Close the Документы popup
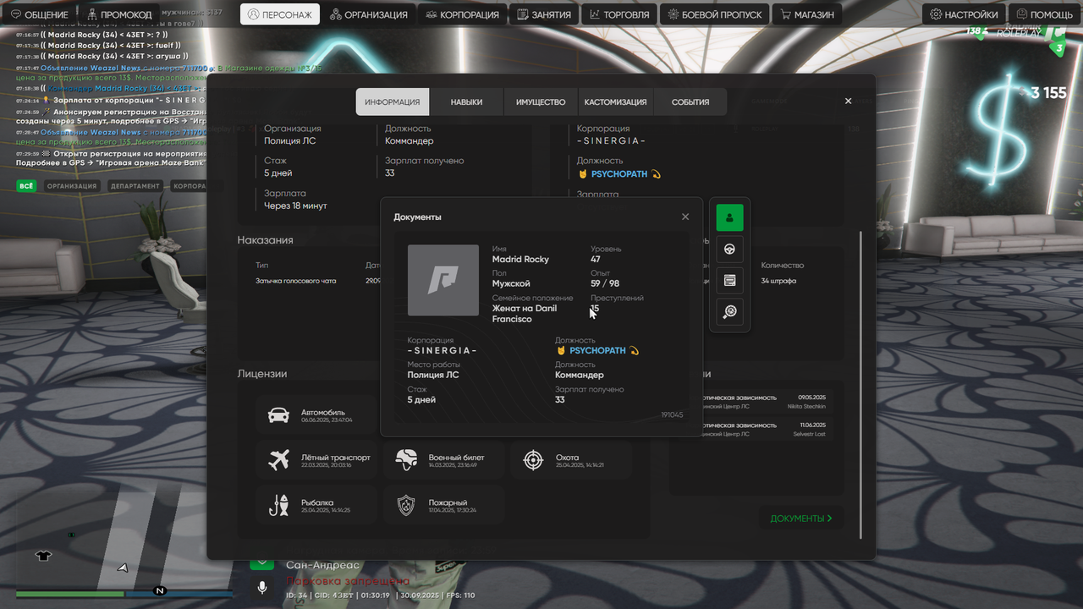Image resolution: width=1083 pixels, height=609 pixels. coord(685,217)
